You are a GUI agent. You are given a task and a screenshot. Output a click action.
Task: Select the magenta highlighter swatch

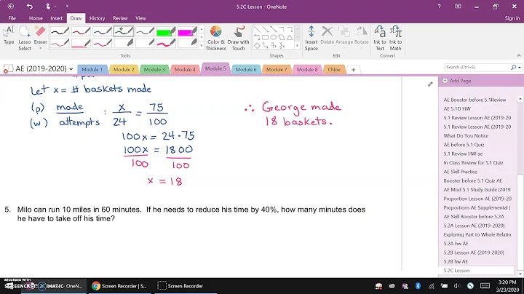click(188, 31)
